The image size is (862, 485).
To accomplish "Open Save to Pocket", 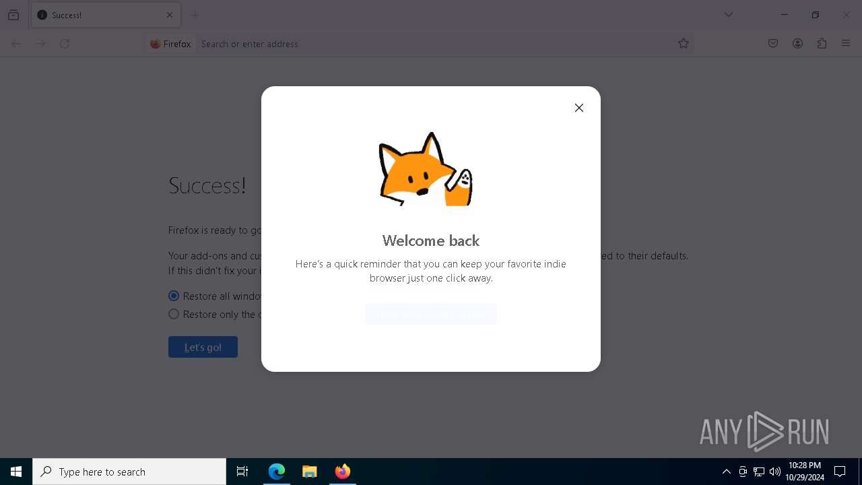I will pos(773,44).
